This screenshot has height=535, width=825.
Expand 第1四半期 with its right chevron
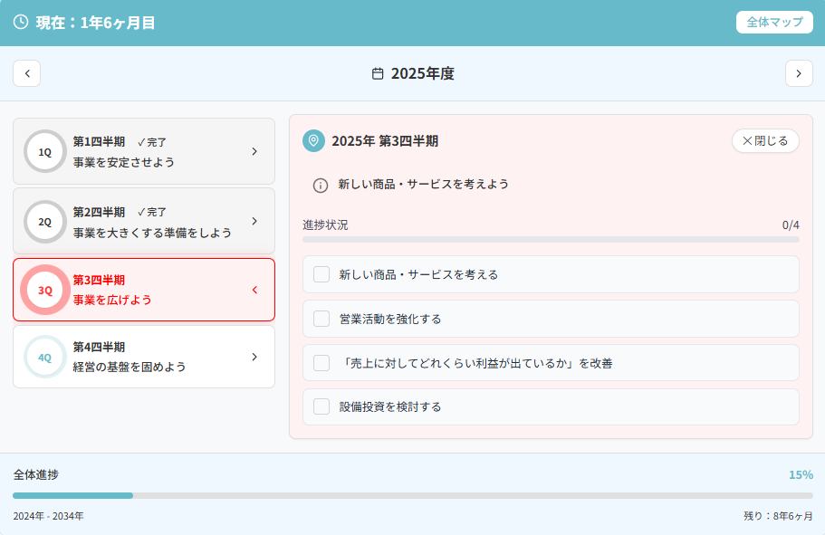coord(254,152)
